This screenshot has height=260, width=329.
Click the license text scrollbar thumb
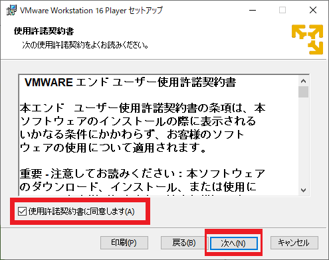click(303, 92)
